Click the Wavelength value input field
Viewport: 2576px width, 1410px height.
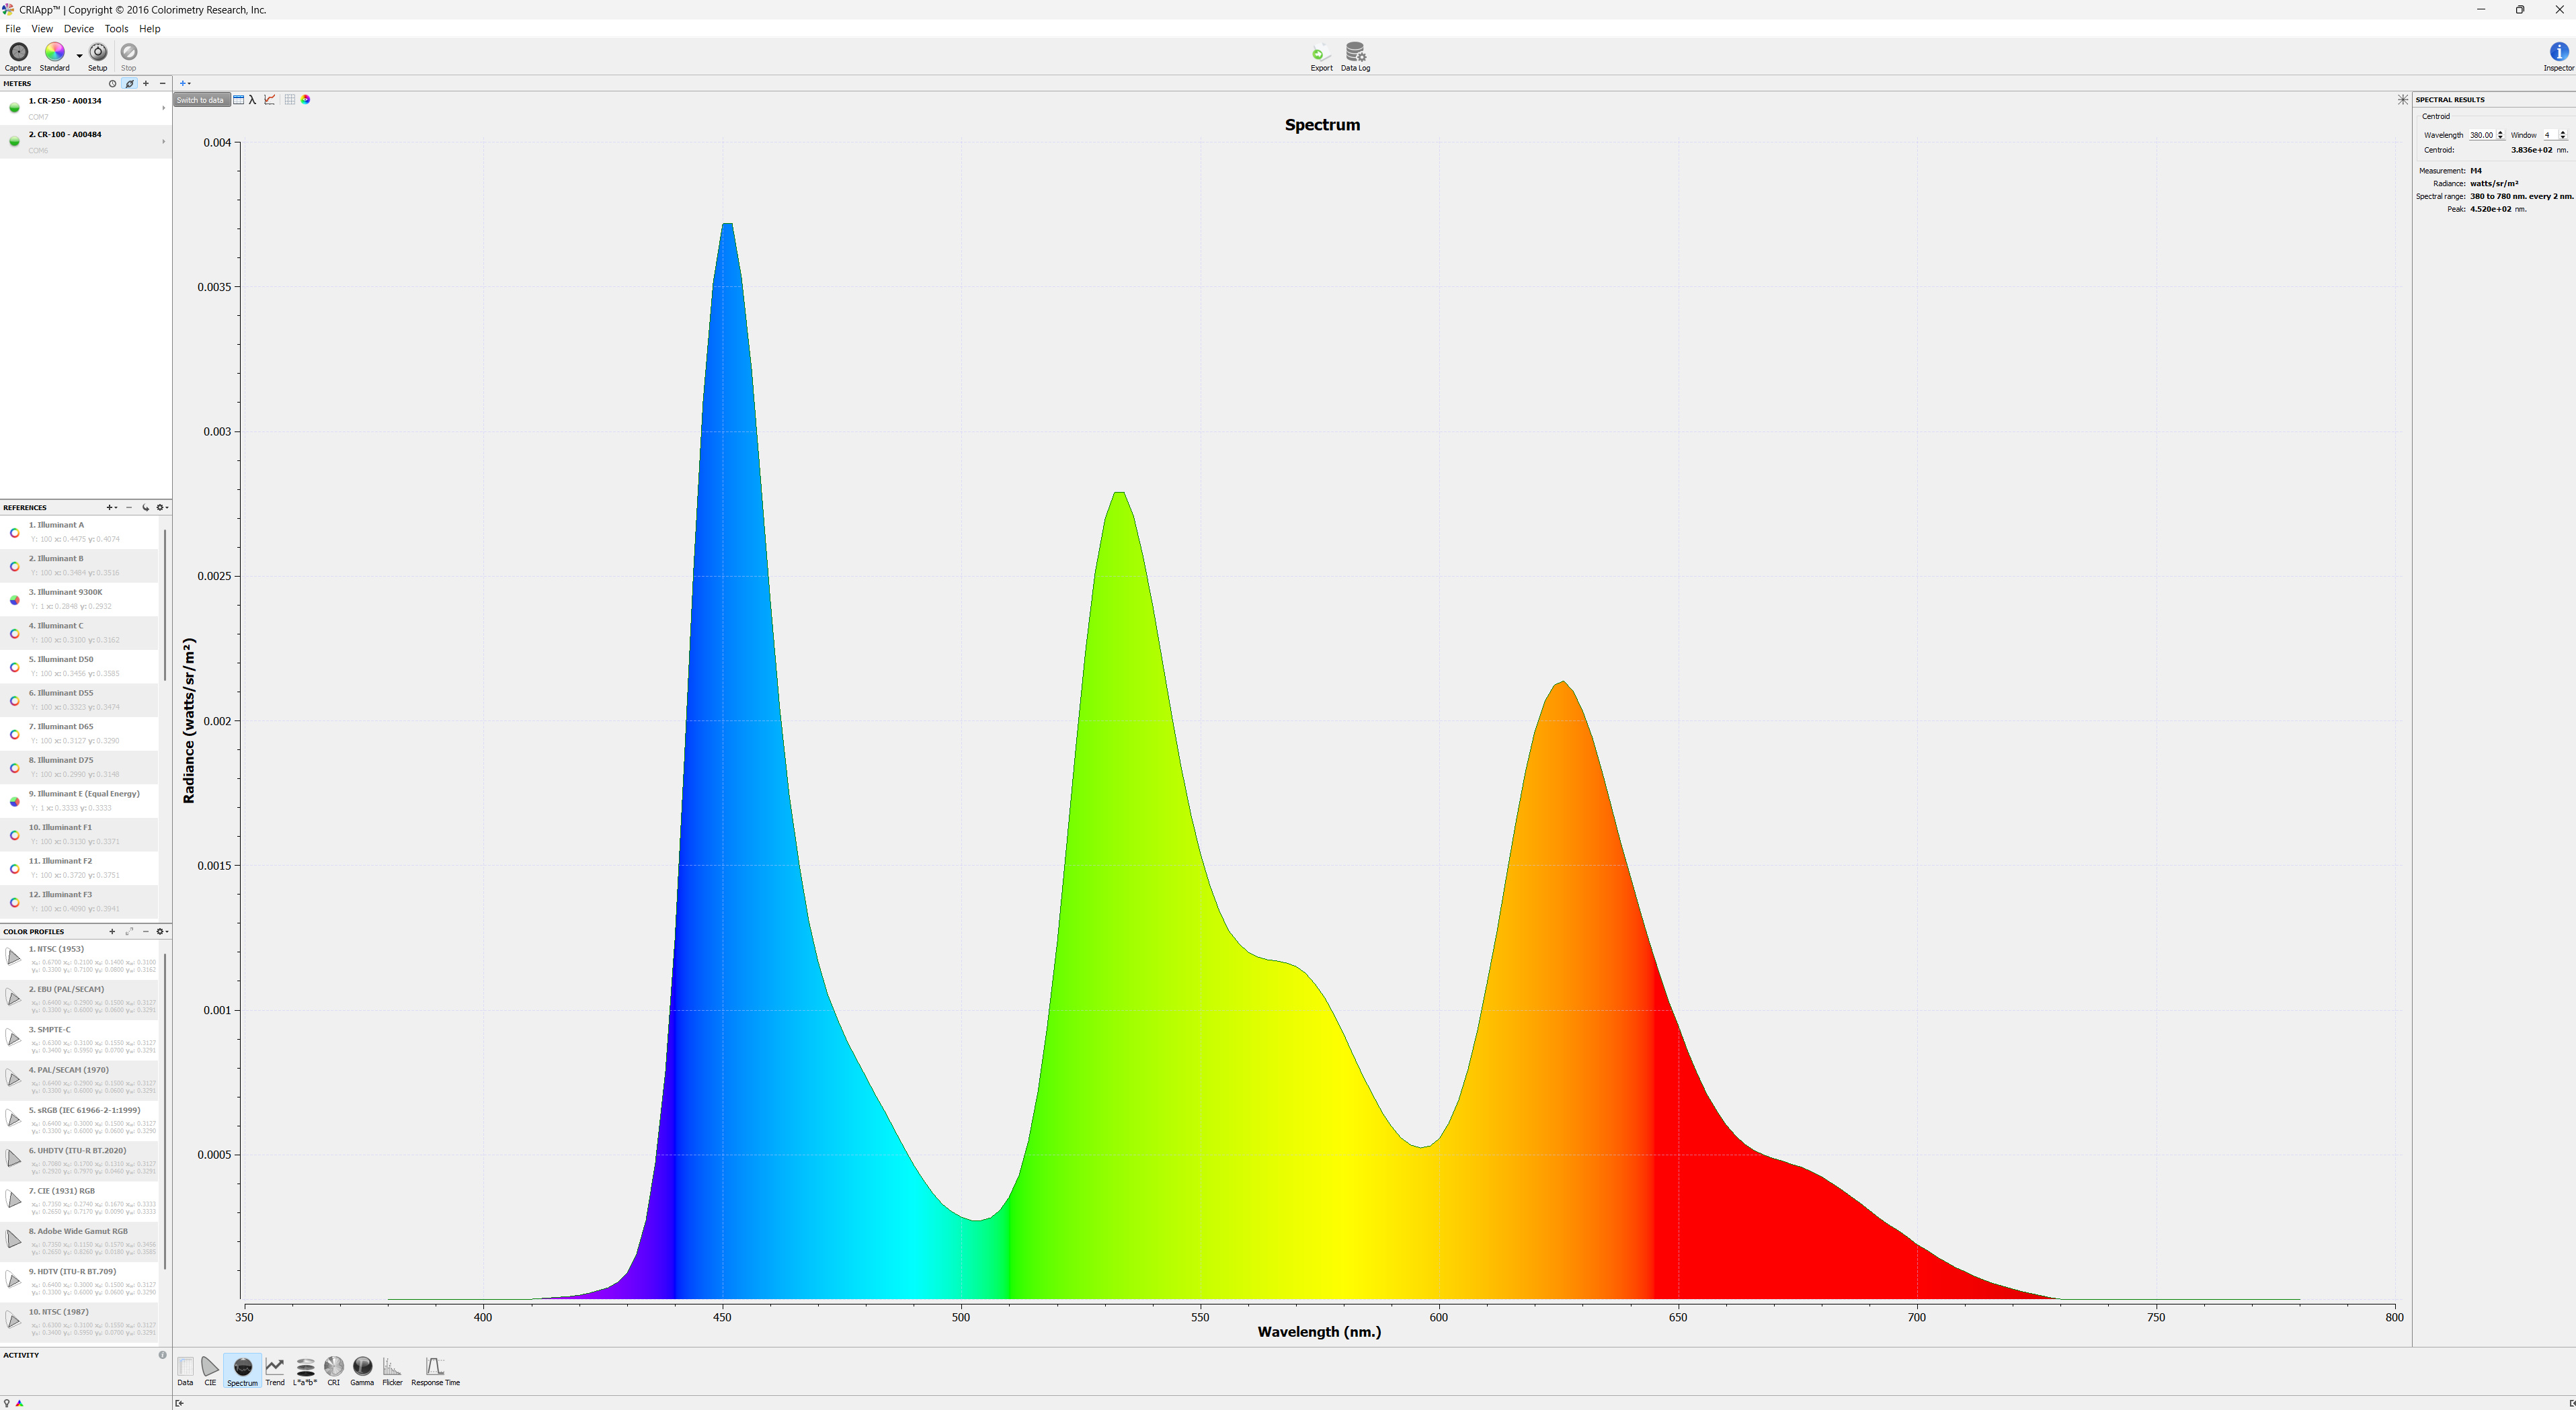2481,135
